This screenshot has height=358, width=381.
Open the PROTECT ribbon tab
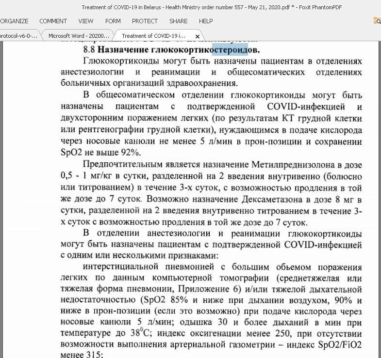145,21
